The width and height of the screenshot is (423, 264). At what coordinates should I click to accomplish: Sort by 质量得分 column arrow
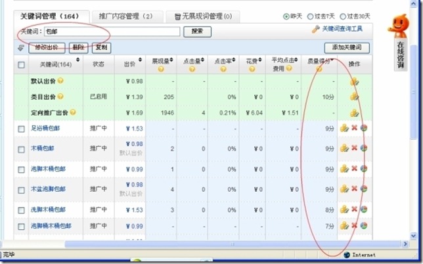click(332, 60)
